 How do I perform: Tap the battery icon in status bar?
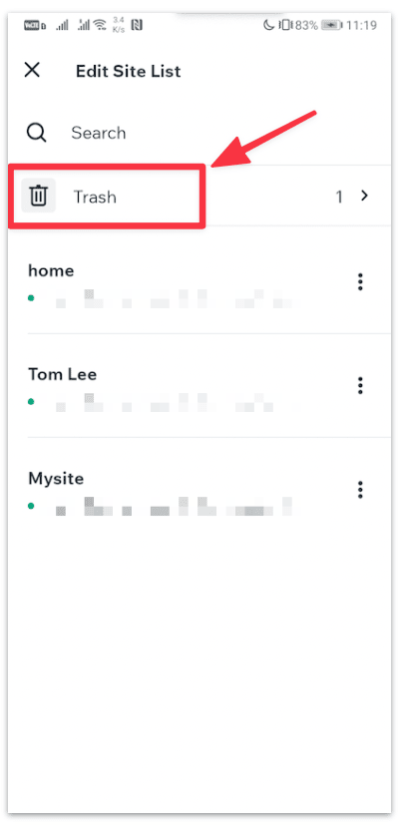tap(331, 25)
